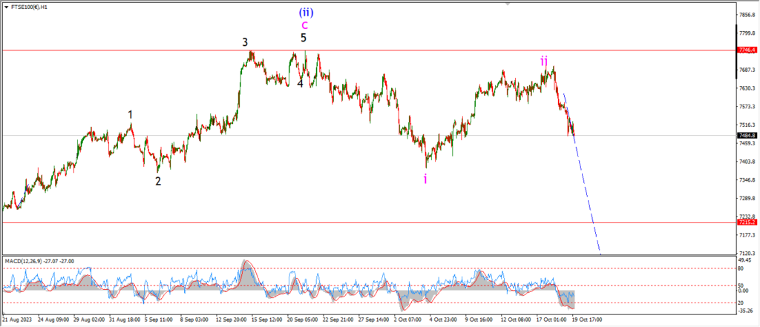The width and height of the screenshot is (760, 327).
Task: Select the magenta c wave label
Action: click(304, 24)
